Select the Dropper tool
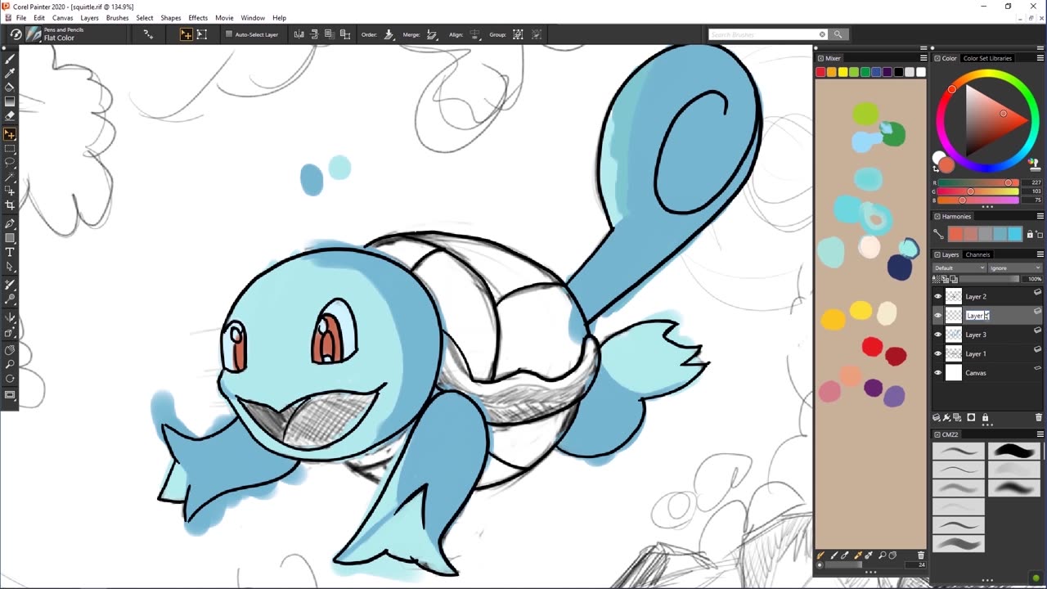 click(x=10, y=73)
